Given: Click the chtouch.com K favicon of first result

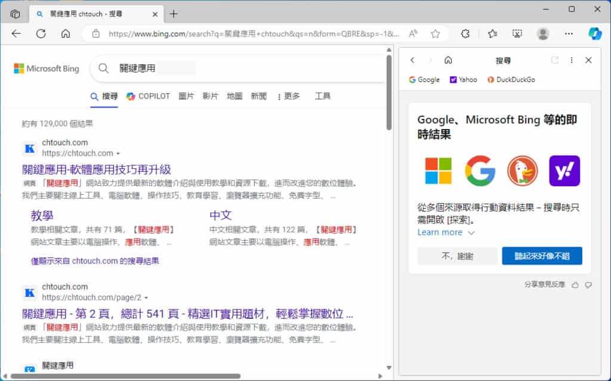Looking at the screenshot, I should click(30, 149).
